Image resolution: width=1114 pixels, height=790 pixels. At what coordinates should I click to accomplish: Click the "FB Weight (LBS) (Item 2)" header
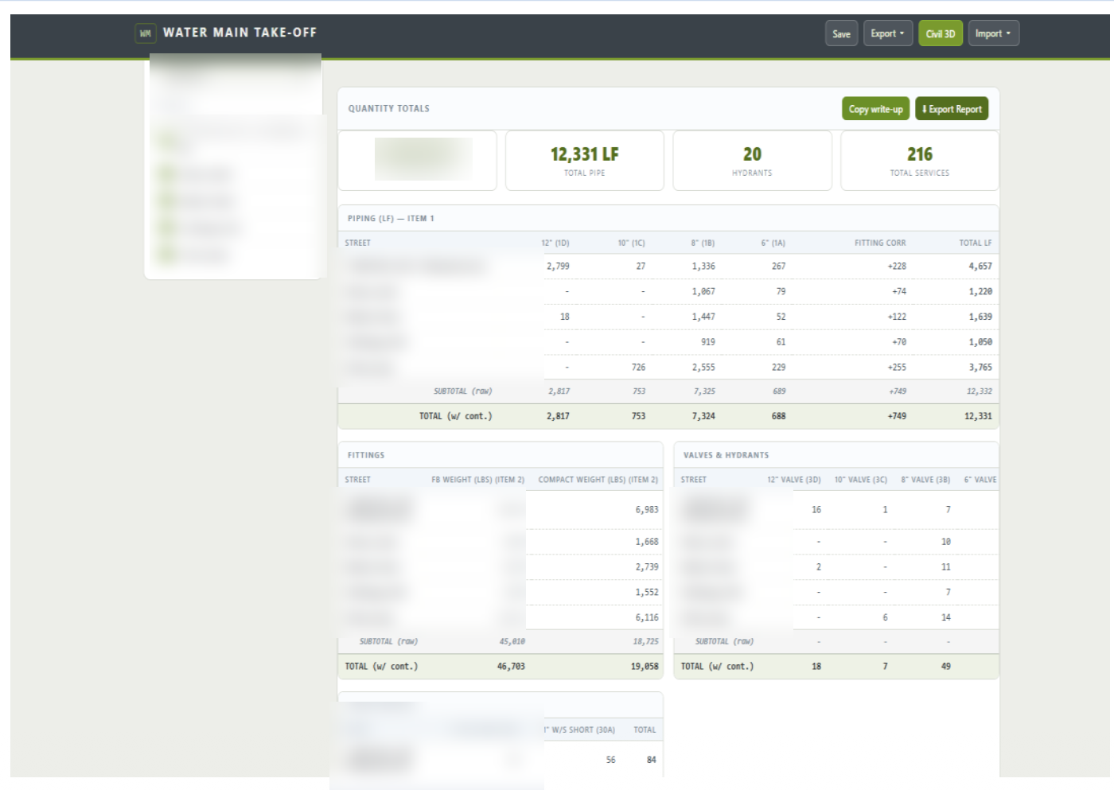[x=478, y=481]
